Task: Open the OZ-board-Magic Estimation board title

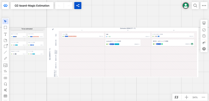Action: [32, 5]
